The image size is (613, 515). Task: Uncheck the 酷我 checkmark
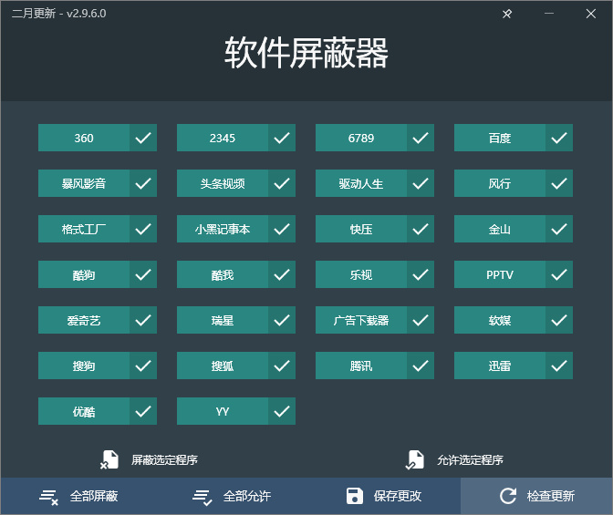point(282,274)
